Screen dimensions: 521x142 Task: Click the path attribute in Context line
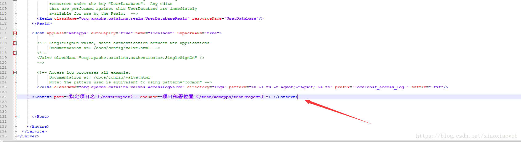point(59,97)
